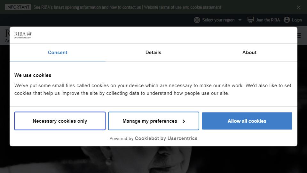
Task: Open Manage my preferences
Action: (x=153, y=121)
